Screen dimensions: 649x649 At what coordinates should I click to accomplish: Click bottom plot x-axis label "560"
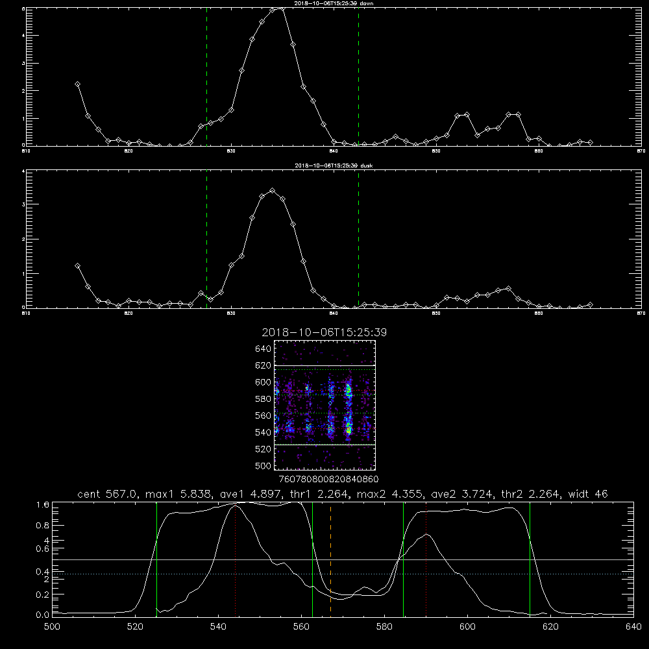301,627
